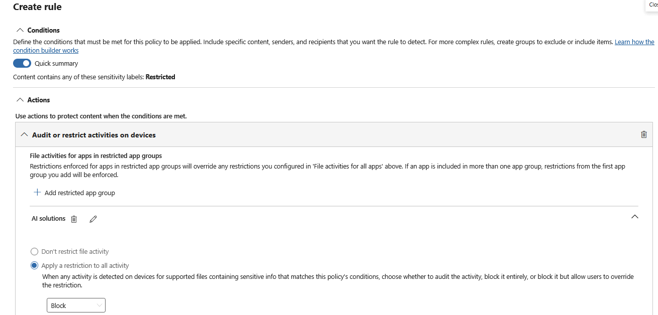Collapse the AI solutions group chevron
Viewport: 658px width, 315px height.
(634, 217)
